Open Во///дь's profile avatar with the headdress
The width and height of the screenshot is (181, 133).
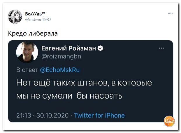tap(15, 17)
